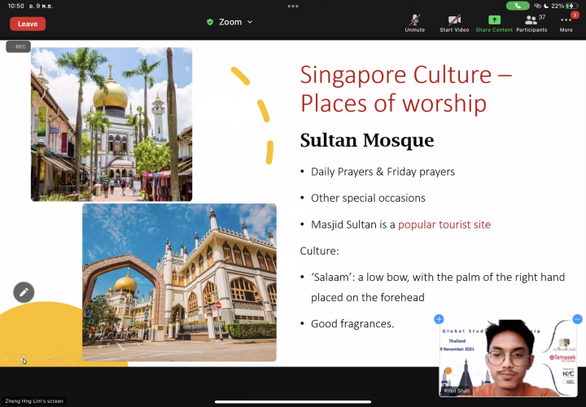
Task: Tap the green encryption shield icon
Action: 210,22
